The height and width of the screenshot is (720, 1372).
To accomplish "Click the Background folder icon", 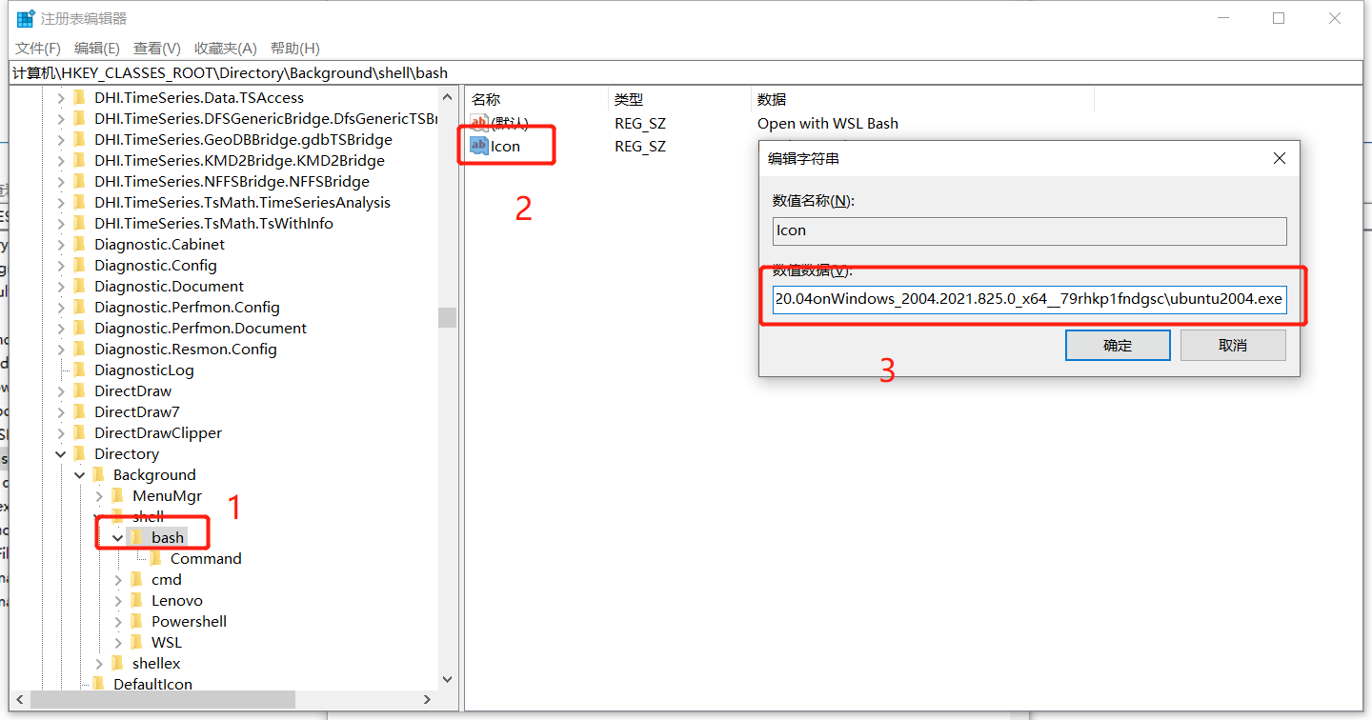I will 98,474.
